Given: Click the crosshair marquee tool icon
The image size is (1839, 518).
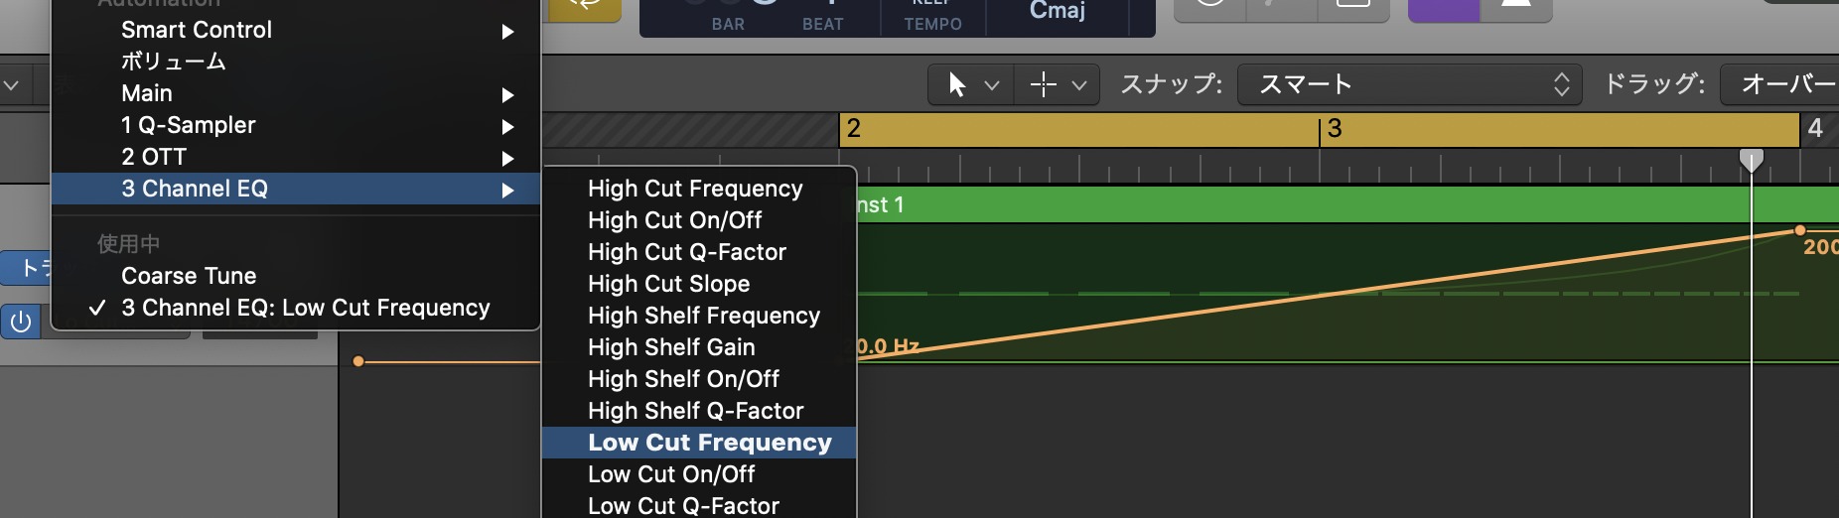Looking at the screenshot, I should (1044, 84).
